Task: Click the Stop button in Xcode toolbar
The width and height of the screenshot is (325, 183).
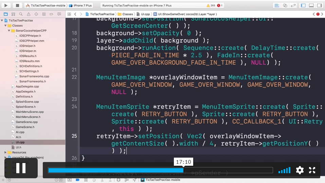Action: pos(17,5)
